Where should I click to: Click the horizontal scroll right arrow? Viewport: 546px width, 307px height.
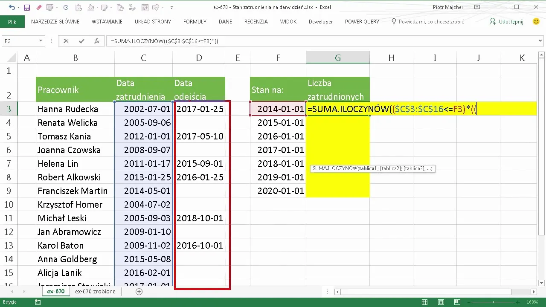point(534,292)
